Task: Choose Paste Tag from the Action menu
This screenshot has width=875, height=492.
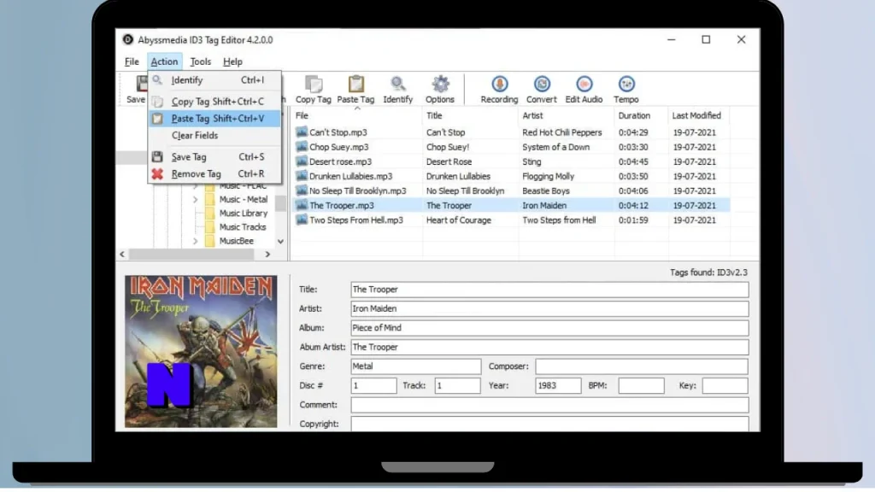Action: [214, 118]
